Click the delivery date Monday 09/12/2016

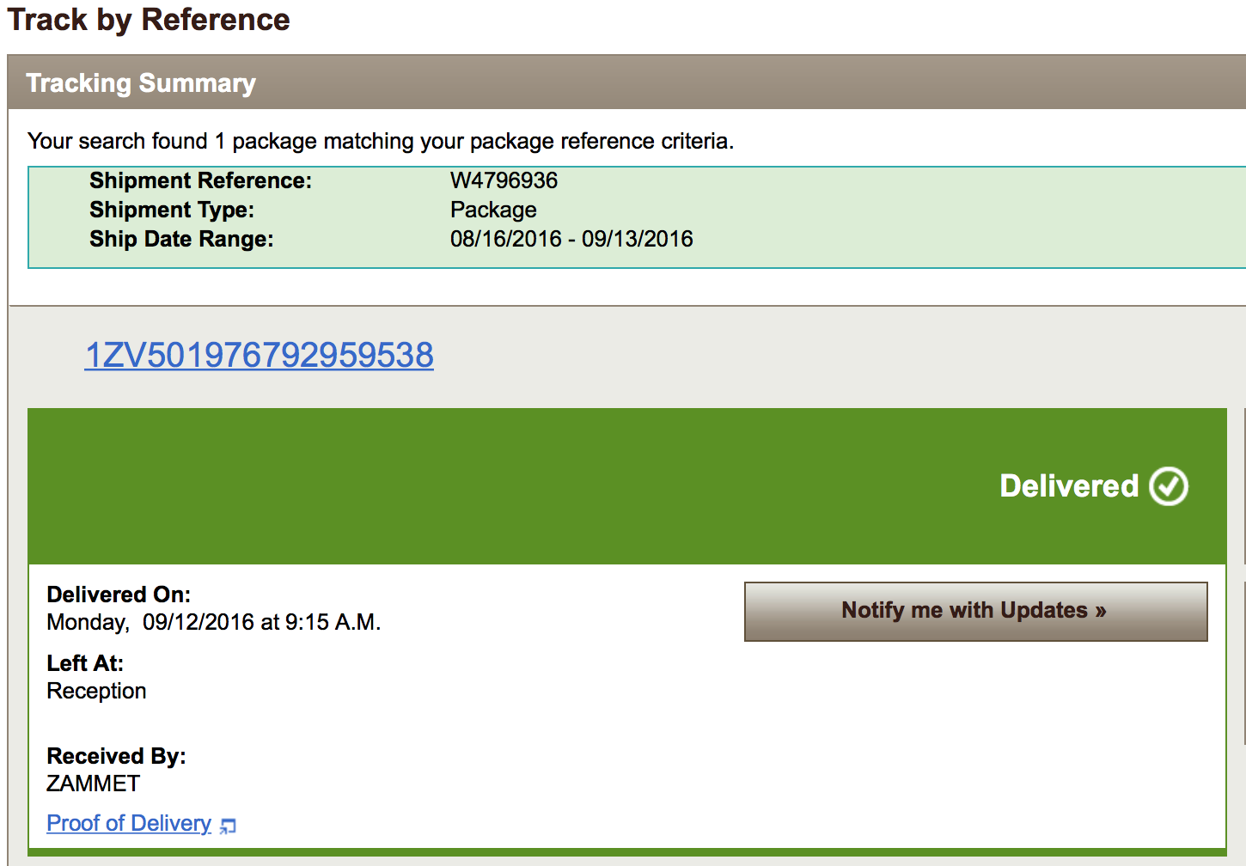pos(213,622)
